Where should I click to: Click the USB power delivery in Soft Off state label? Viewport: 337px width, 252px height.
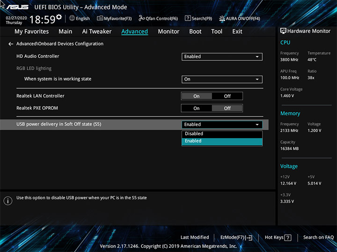(59, 124)
